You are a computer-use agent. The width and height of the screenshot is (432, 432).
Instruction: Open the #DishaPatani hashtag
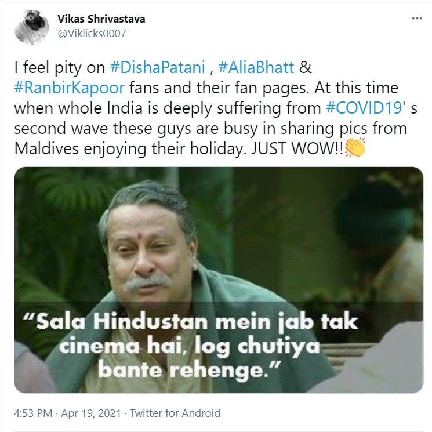pos(158,67)
